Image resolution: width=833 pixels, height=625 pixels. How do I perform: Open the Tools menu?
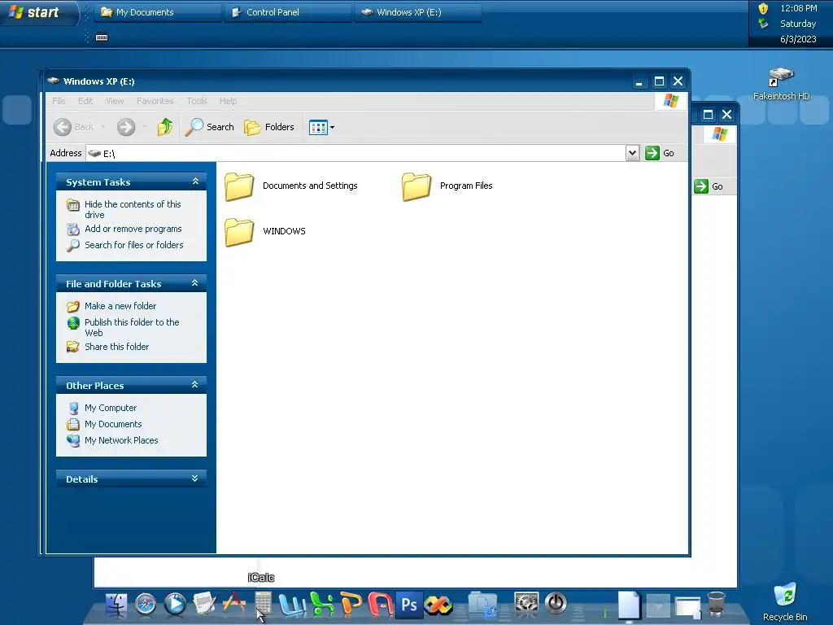point(197,101)
